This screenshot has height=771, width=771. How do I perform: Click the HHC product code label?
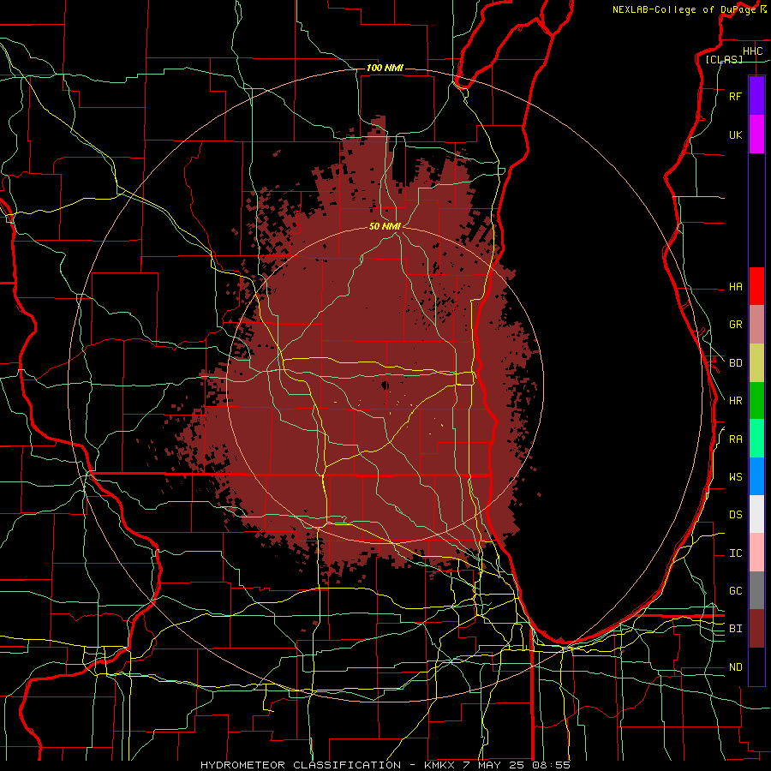click(752, 51)
